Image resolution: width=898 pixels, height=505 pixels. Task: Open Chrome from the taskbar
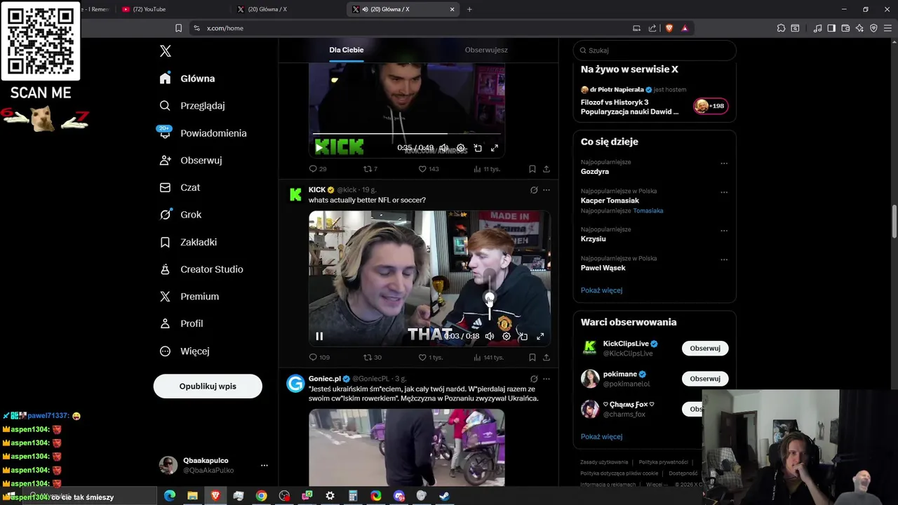pos(261,496)
